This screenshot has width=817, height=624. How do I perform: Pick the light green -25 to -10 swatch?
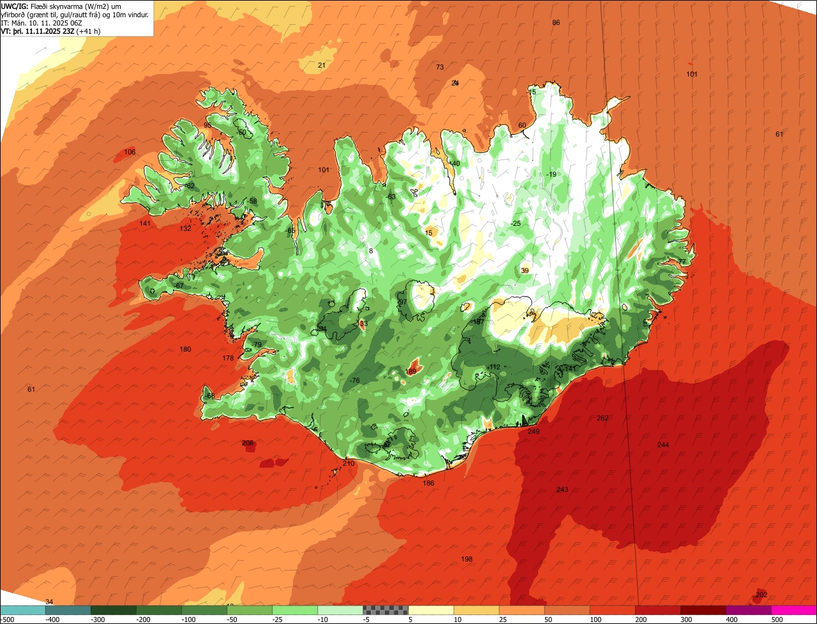click(x=295, y=610)
